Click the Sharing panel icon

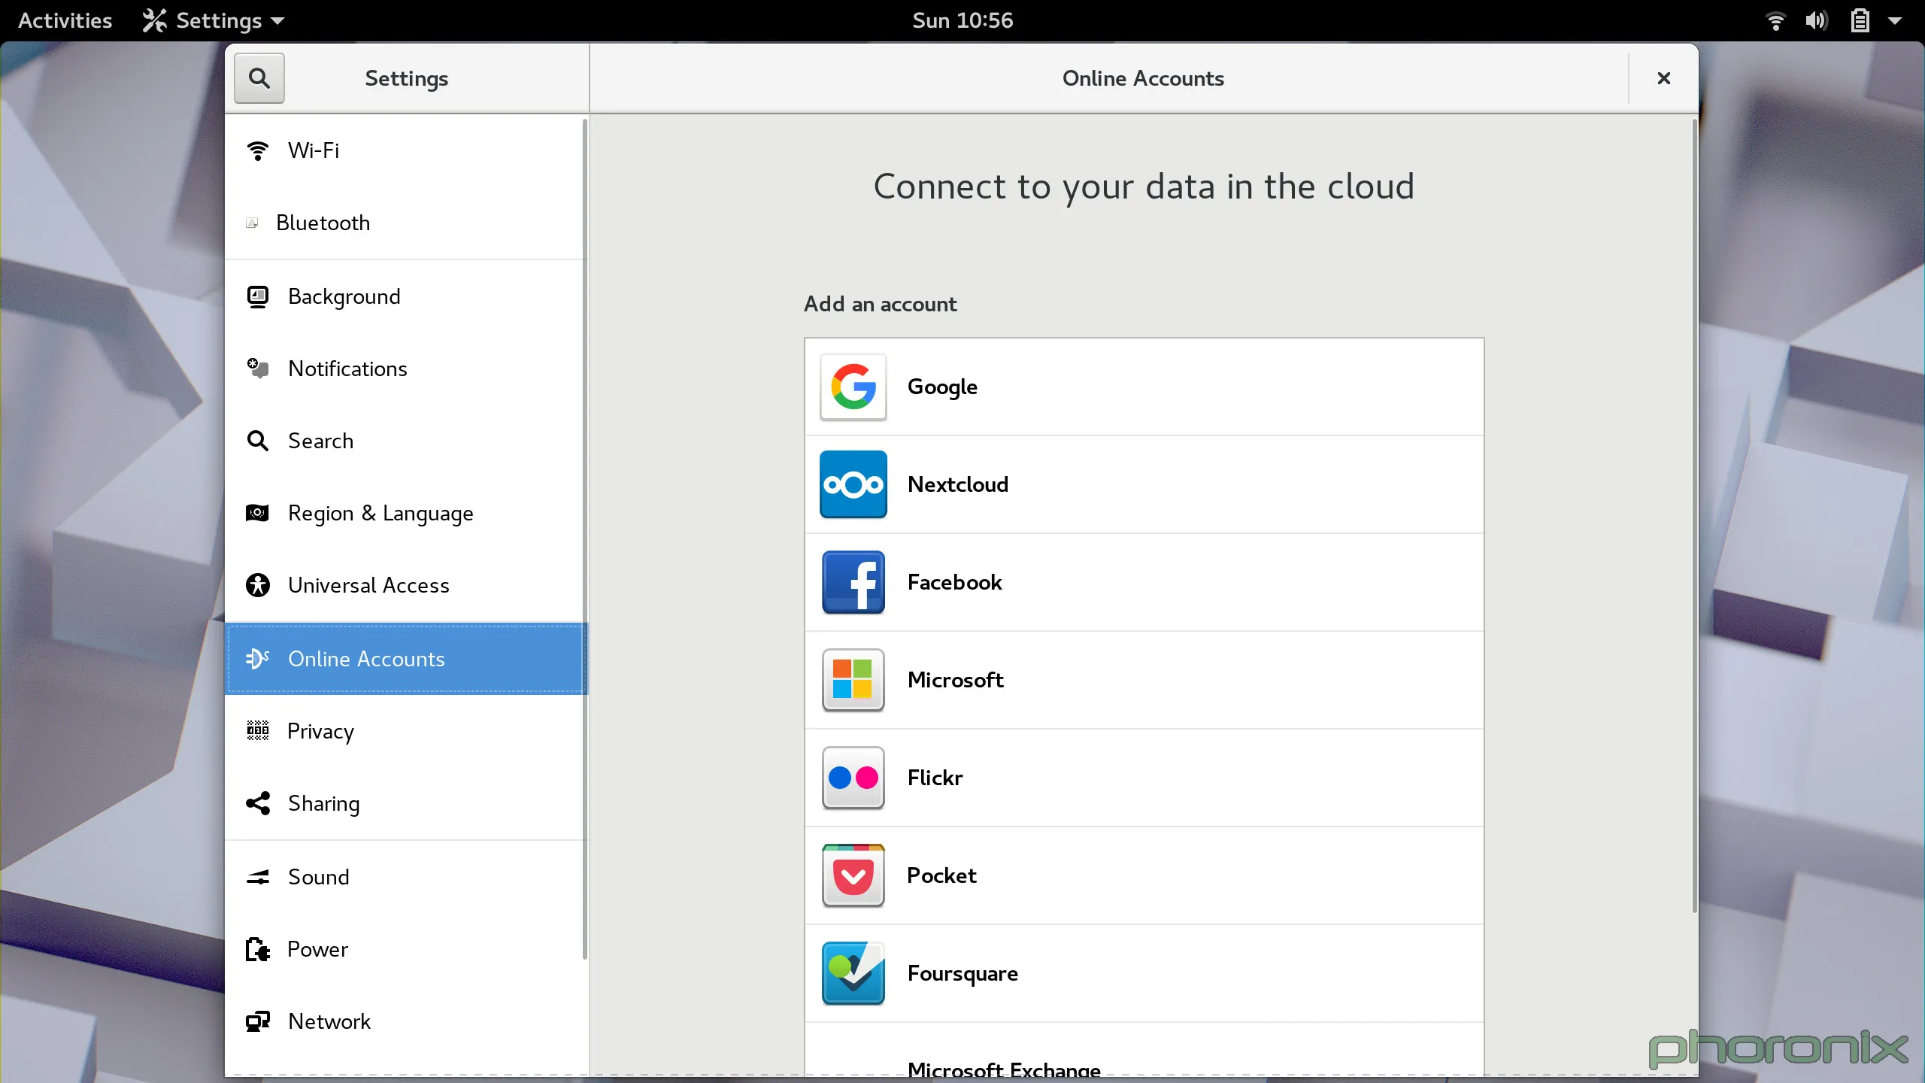(x=258, y=803)
